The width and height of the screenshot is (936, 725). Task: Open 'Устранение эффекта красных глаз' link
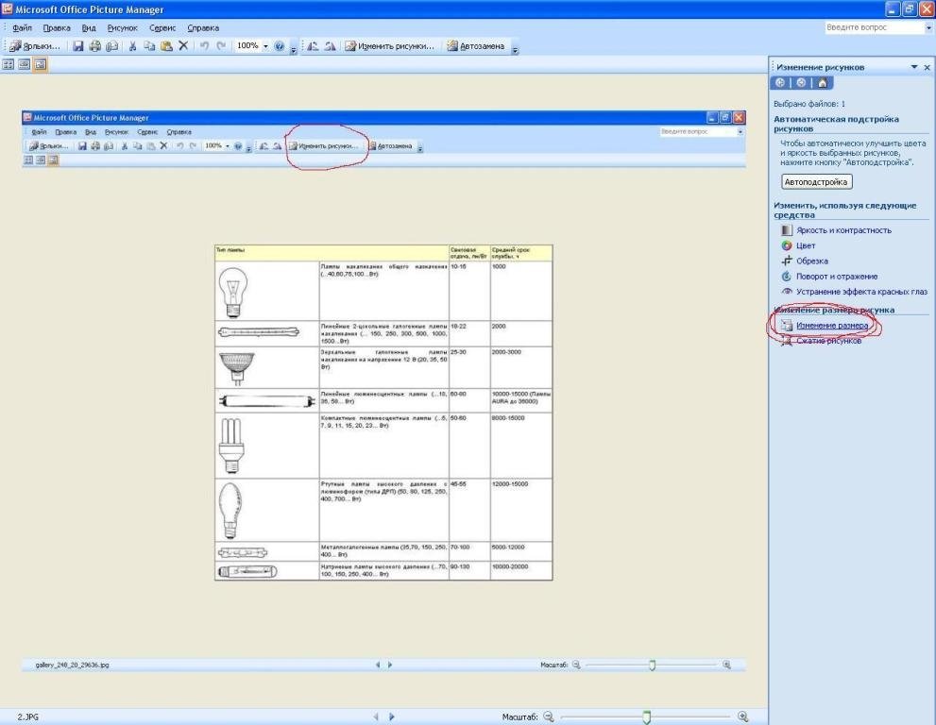pos(861,292)
